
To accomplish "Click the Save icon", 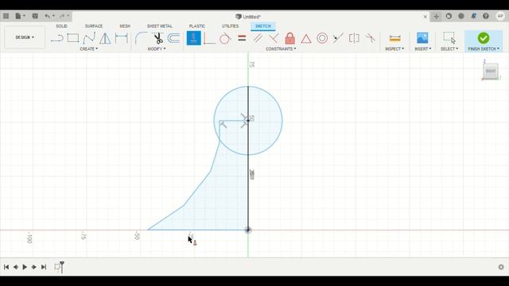I will tap(35, 16).
